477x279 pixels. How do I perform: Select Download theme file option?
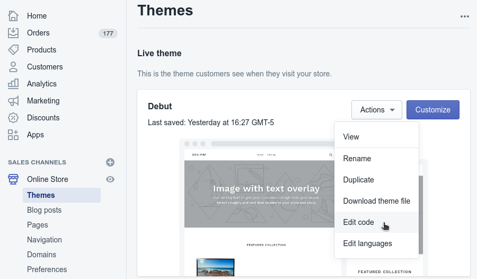coord(376,201)
